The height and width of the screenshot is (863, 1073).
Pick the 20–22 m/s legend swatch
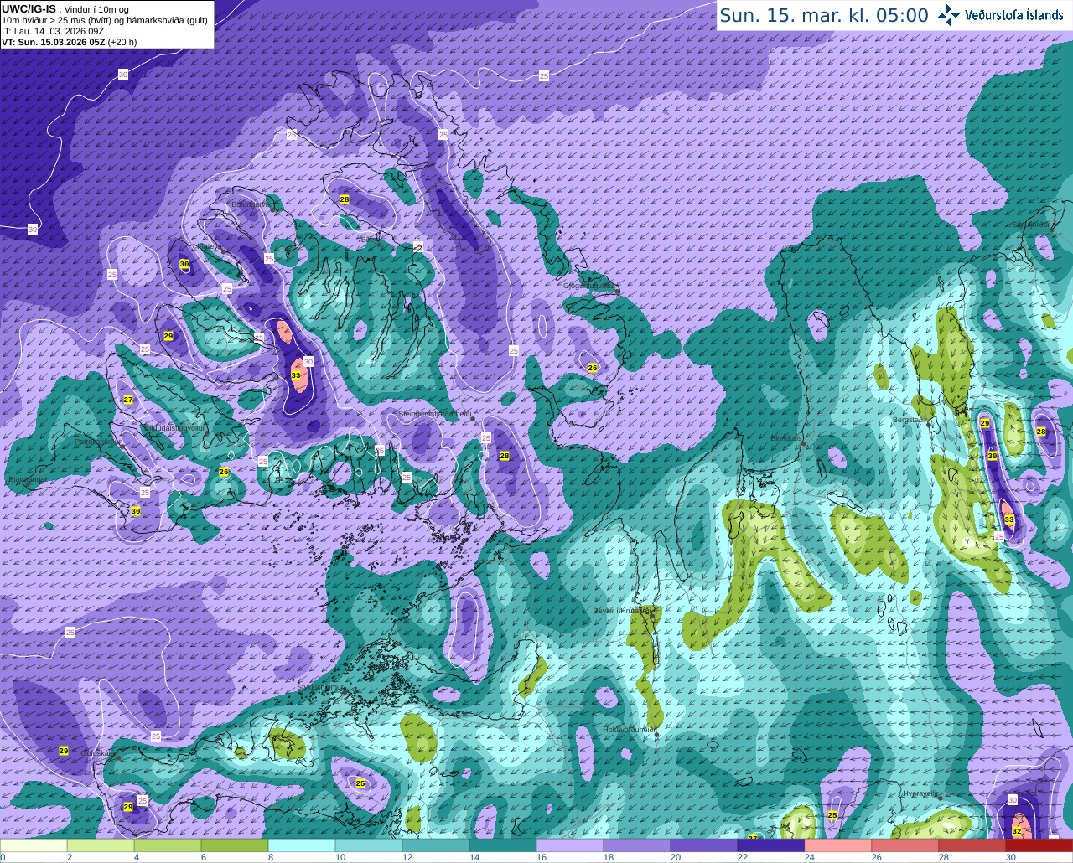coord(704,845)
